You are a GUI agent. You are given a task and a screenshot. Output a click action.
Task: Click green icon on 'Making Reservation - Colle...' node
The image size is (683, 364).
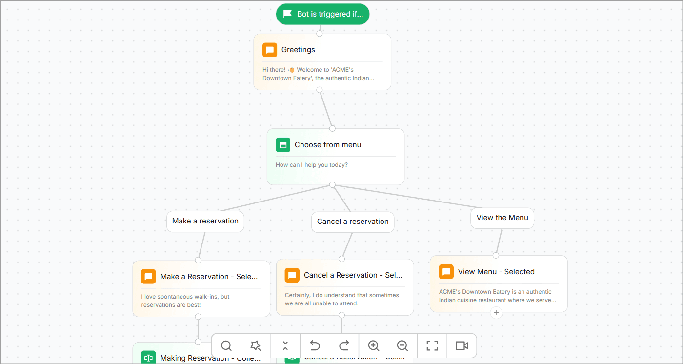tap(148, 358)
